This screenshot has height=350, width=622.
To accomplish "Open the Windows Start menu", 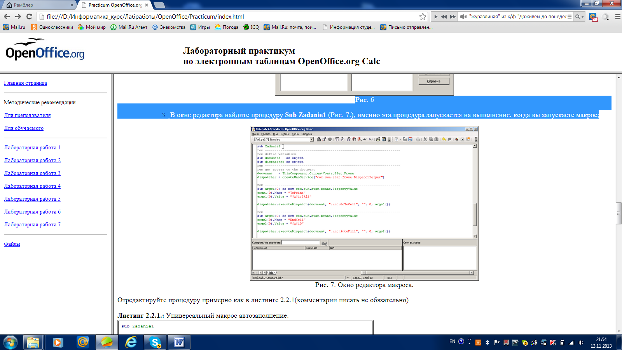I will 10,342.
